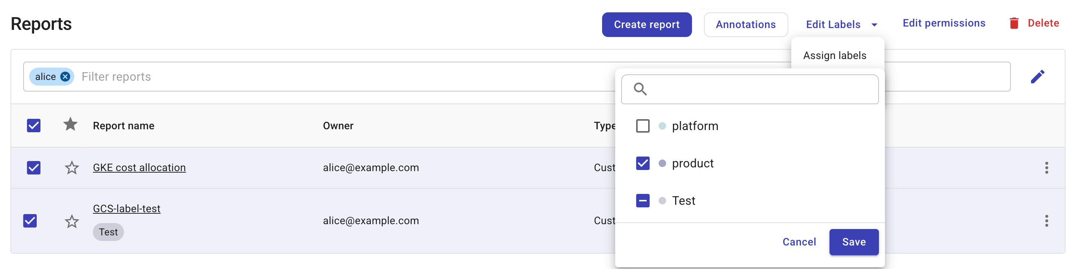1076x269 pixels.
Task: Click the Test label color dot
Action: coord(662,201)
